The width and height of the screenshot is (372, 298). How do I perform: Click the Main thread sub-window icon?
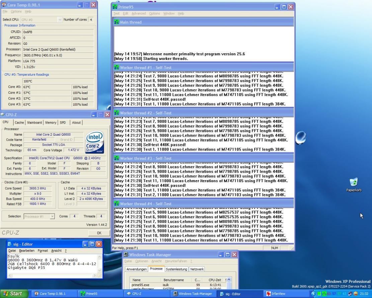(x=116, y=22)
